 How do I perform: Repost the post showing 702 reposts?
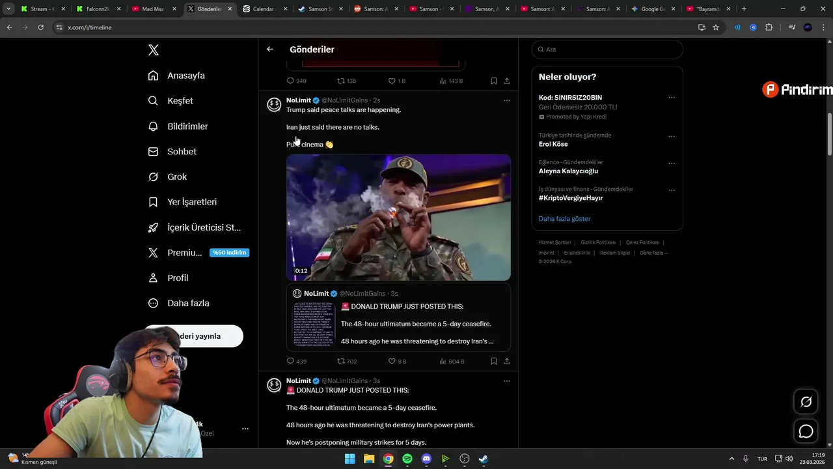[341, 361]
